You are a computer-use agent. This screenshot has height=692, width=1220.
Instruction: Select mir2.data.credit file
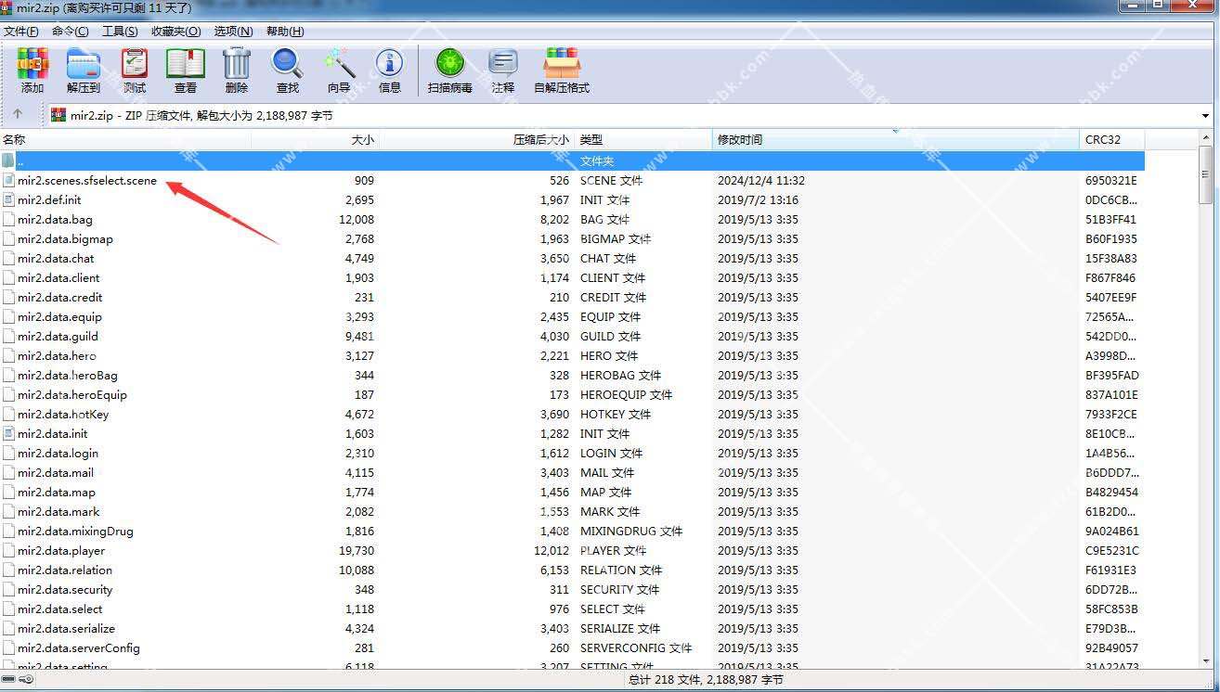click(60, 297)
